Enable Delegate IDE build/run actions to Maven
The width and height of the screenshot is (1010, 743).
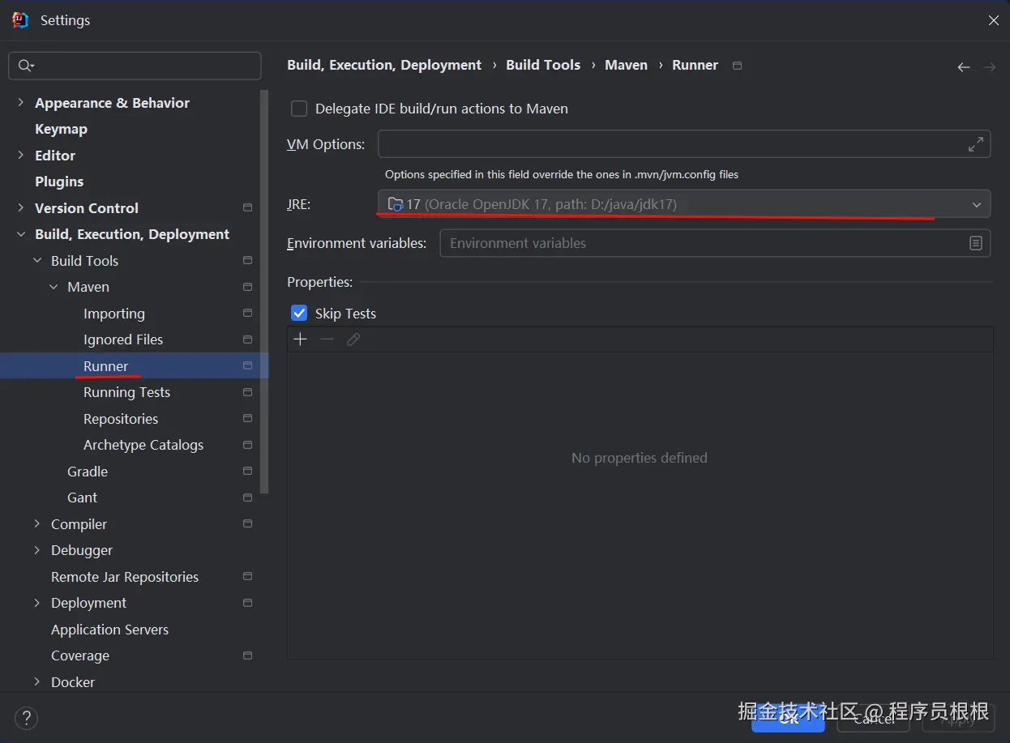pos(299,109)
